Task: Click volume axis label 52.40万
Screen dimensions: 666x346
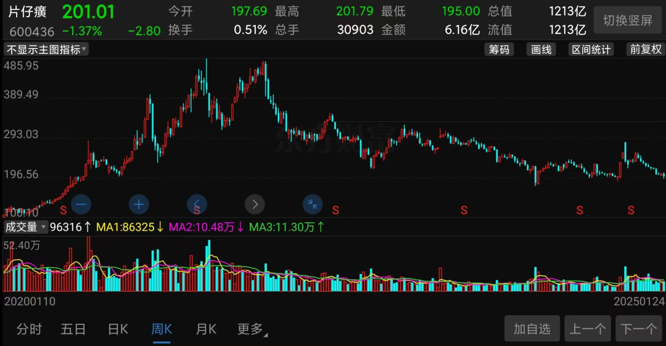Action: (22, 246)
